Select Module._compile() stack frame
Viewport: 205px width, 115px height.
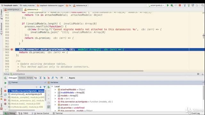point(26,97)
